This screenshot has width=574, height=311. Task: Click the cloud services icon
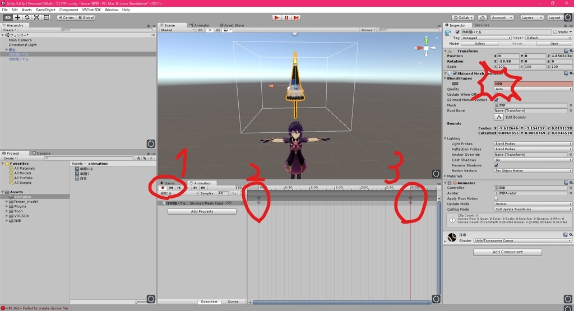(x=483, y=17)
